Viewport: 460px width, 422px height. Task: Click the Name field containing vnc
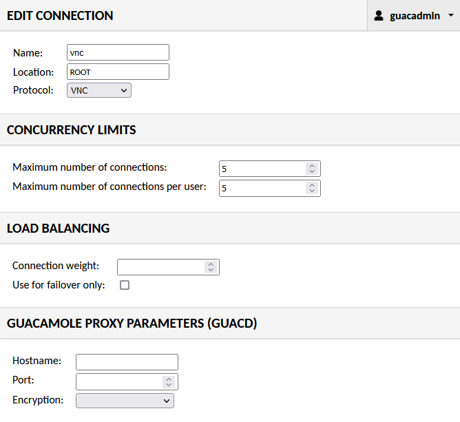118,52
